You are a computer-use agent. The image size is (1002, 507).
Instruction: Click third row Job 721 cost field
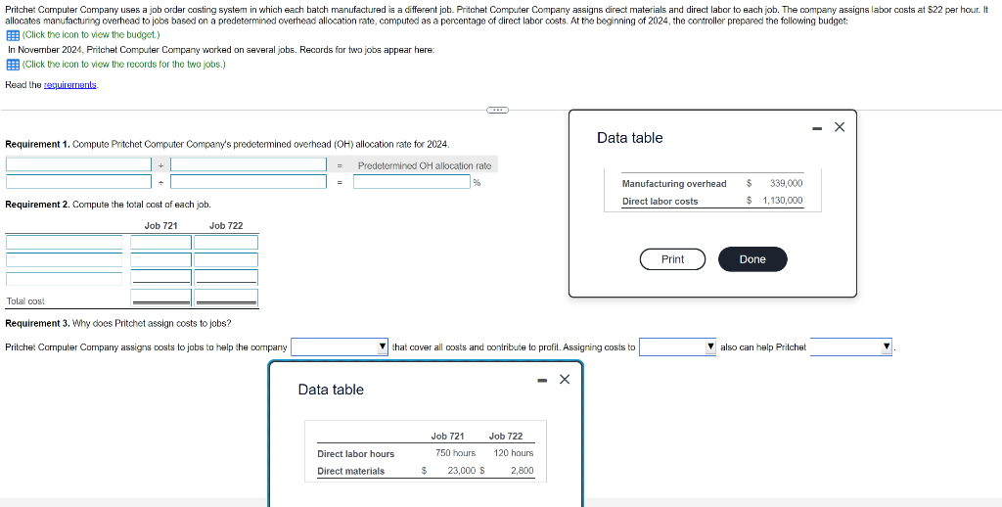coord(161,277)
